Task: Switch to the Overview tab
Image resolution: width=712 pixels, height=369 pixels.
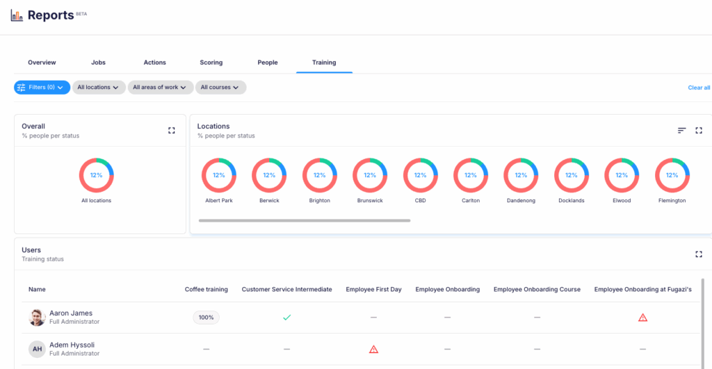Action: [42, 63]
